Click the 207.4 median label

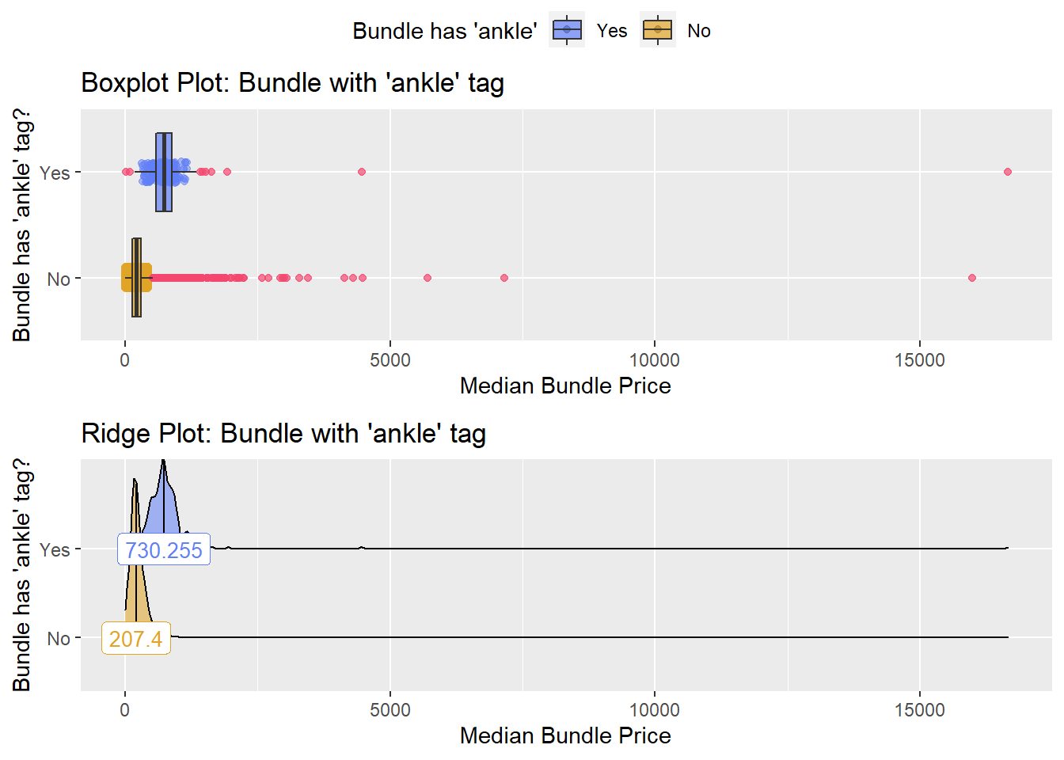point(136,638)
